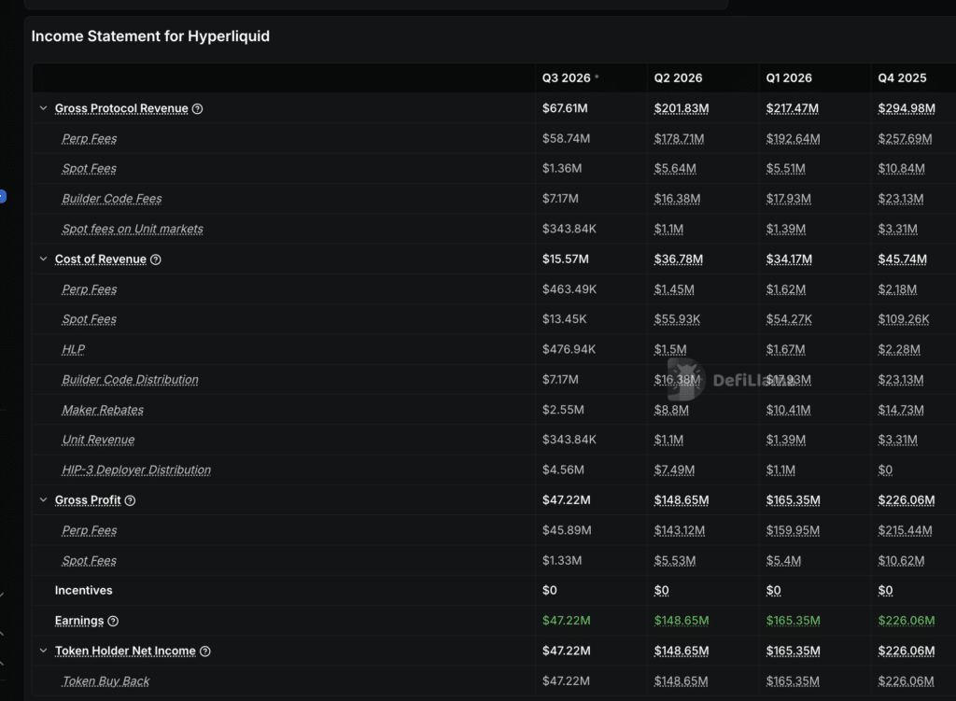The image size is (956, 701).
Task: Click the $294.98M gross revenue value
Action: 907,108
